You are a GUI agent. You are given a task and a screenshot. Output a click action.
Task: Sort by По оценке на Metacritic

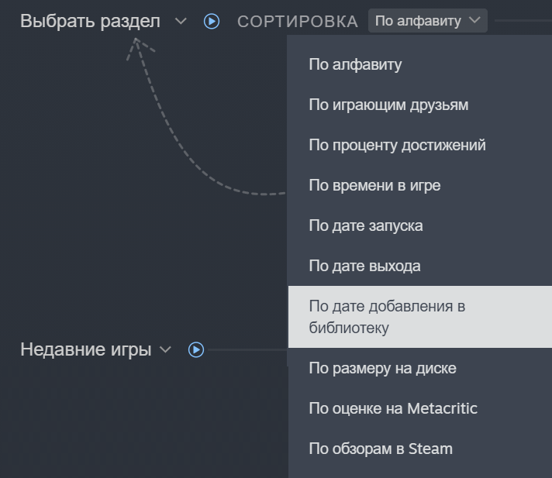tap(393, 408)
